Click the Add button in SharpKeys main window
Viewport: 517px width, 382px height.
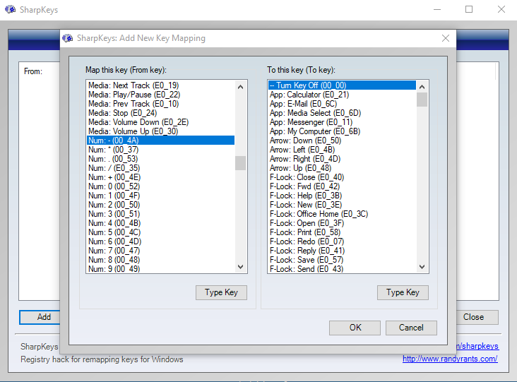point(40,317)
